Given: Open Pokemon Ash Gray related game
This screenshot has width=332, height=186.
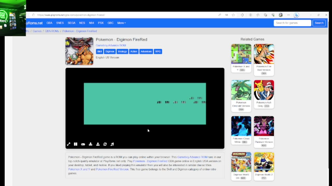Looking at the screenshot, I should (x=264, y=94).
